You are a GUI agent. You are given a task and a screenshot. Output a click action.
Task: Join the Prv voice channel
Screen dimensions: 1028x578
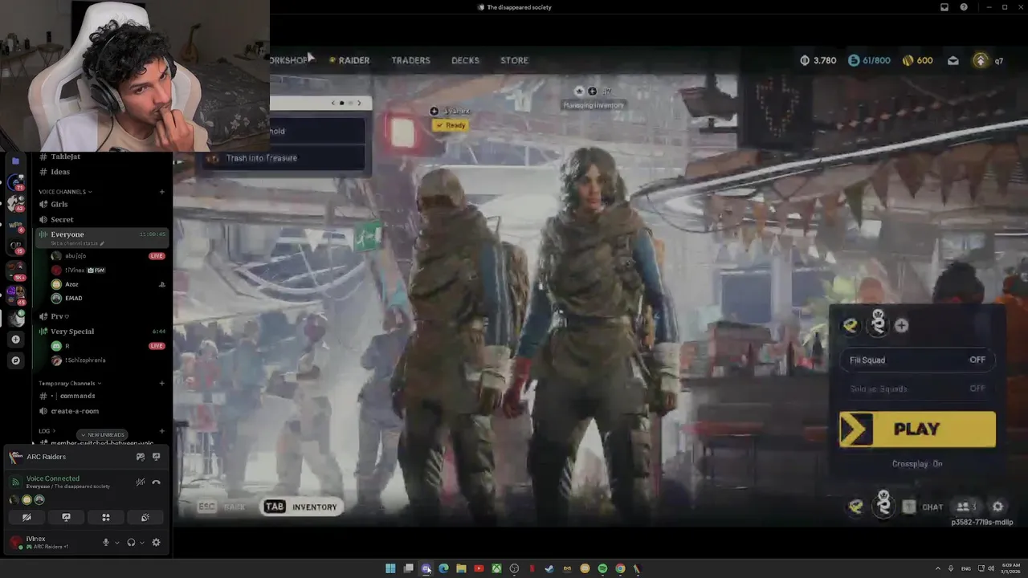click(x=100, y=316)
